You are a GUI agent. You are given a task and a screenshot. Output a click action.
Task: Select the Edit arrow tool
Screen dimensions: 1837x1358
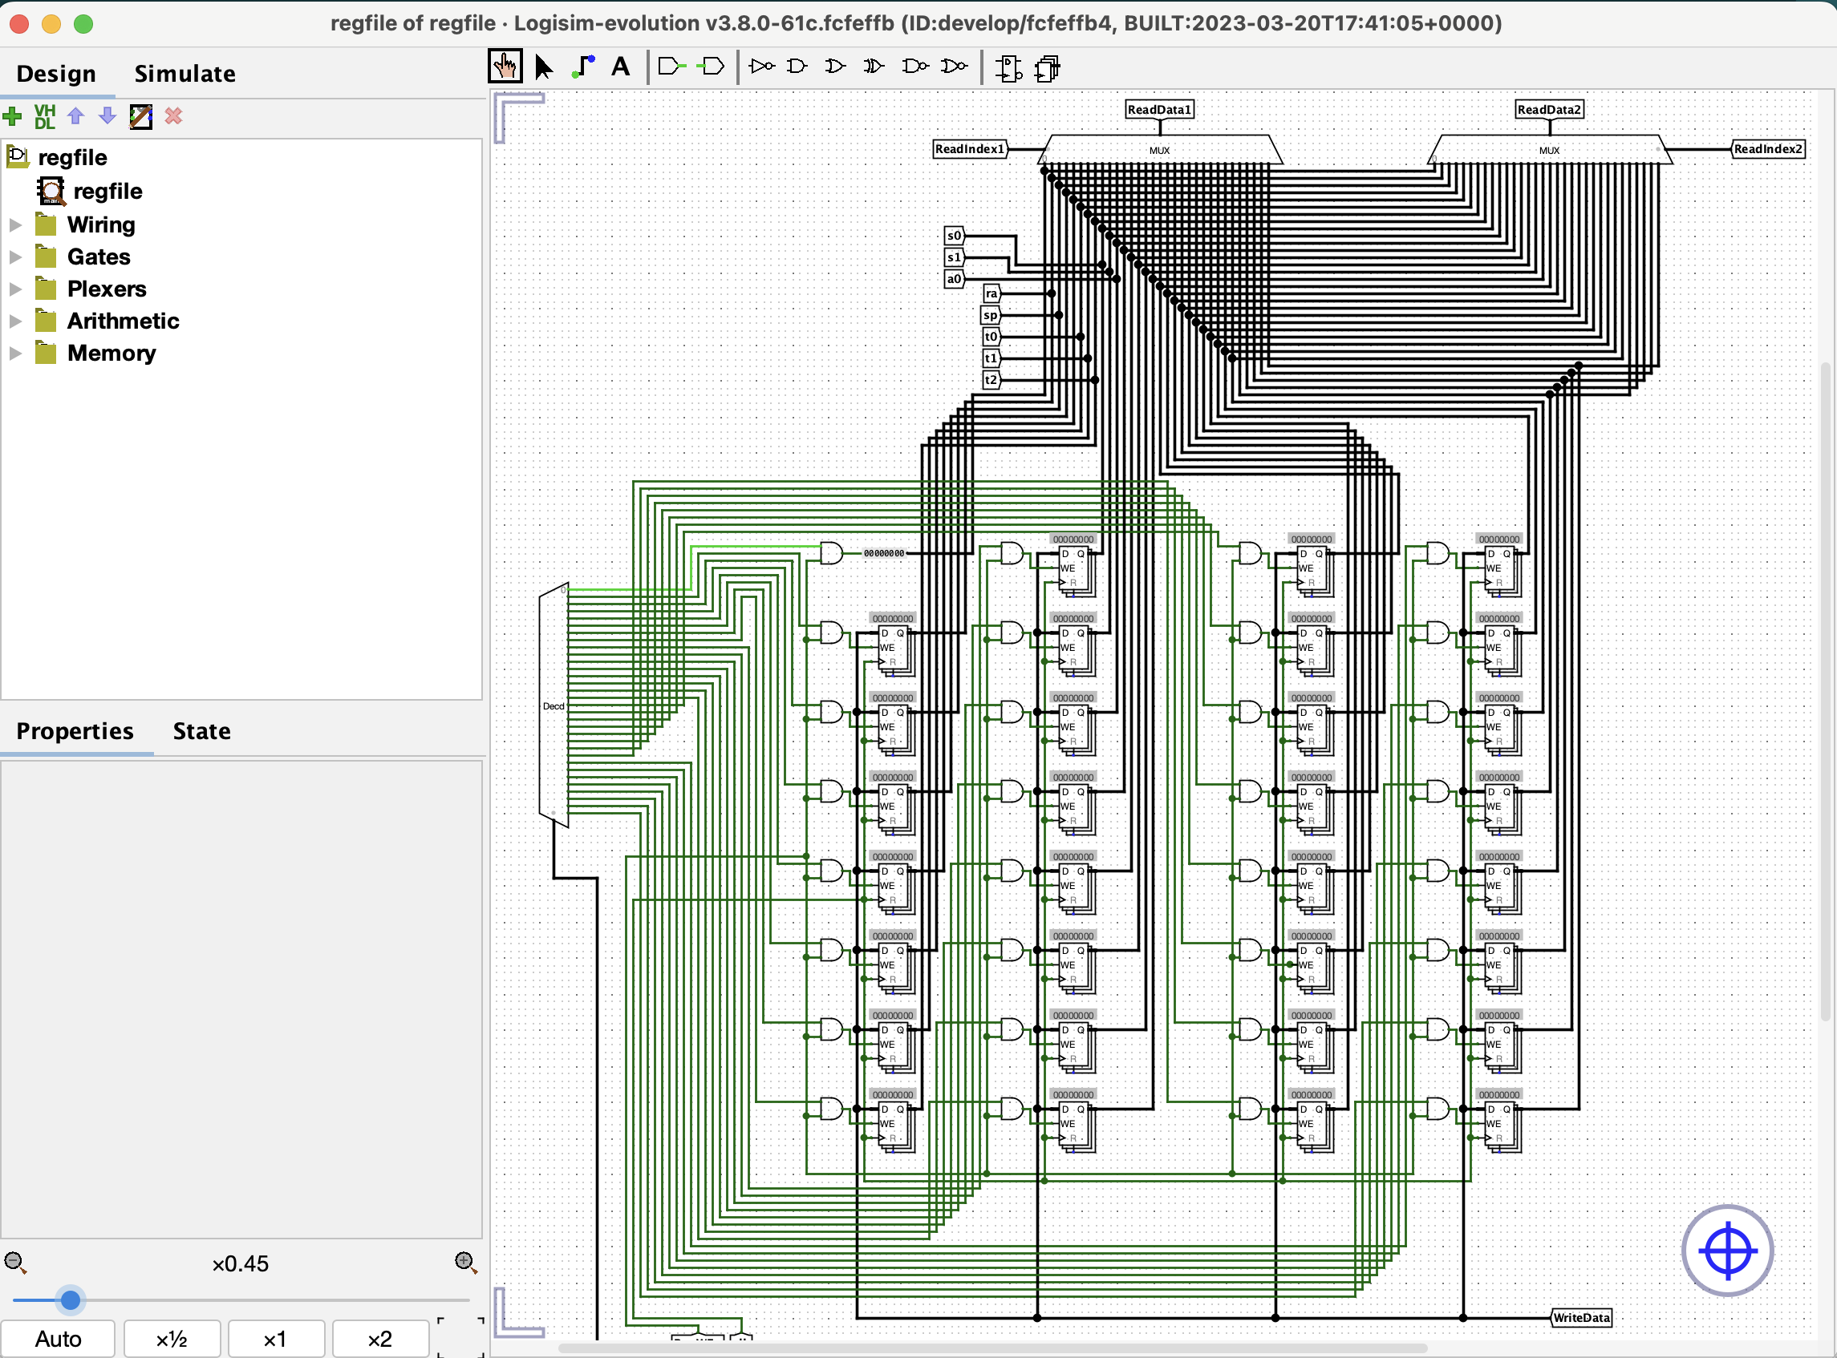tap(543, 66)
